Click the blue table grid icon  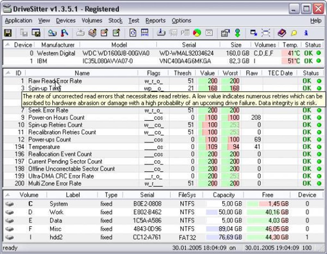pos(145,33)
